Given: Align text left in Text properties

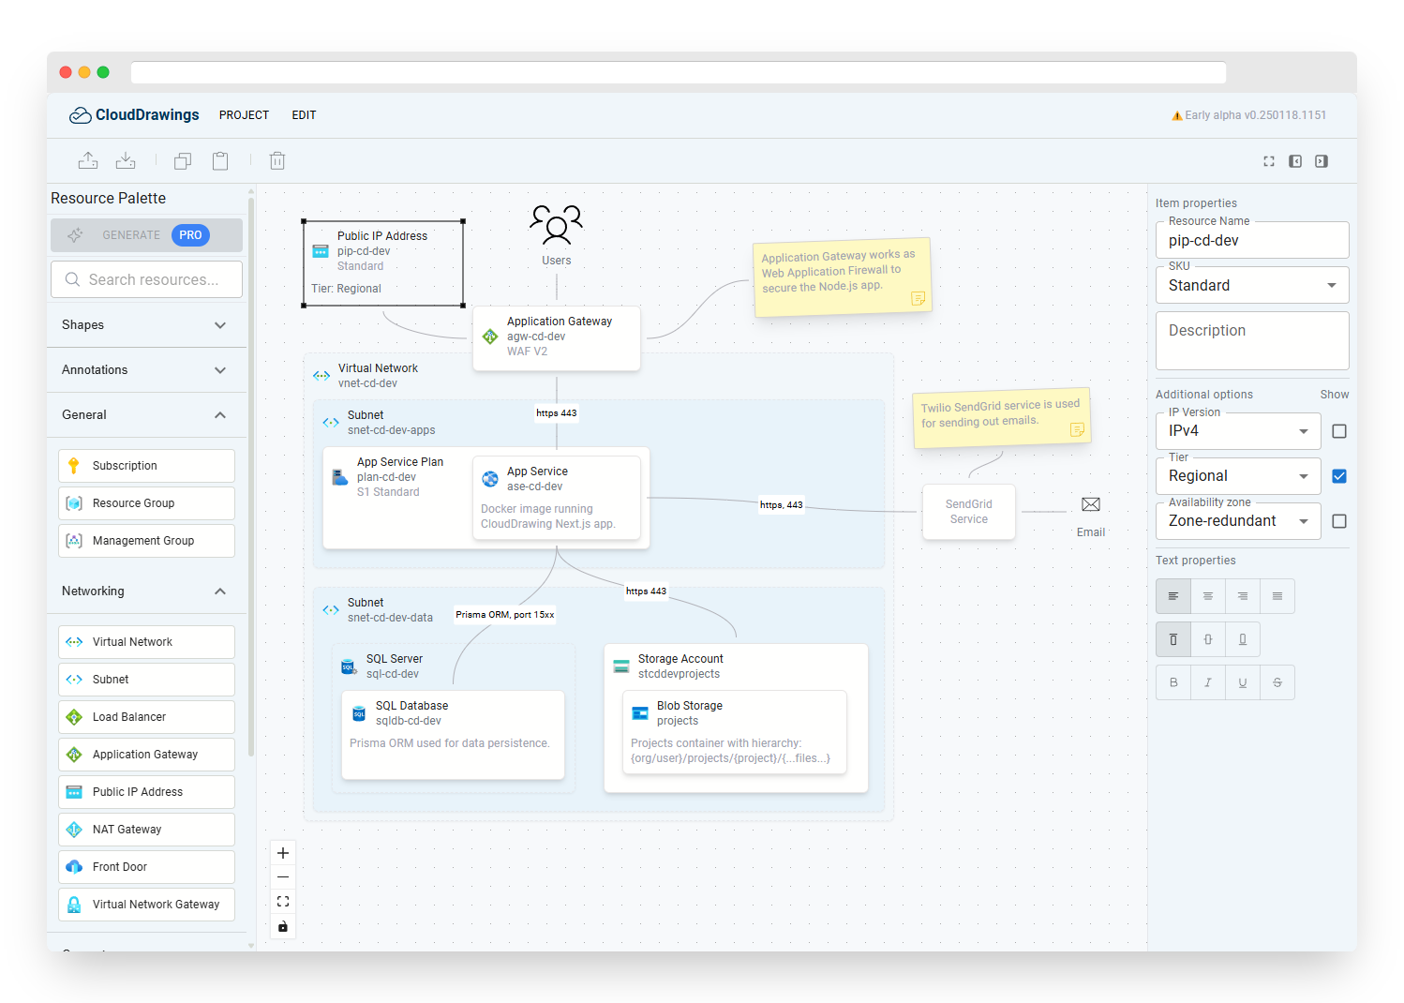Looking at the screenshot, I should pyautogui.click(x=1173, y=596).
